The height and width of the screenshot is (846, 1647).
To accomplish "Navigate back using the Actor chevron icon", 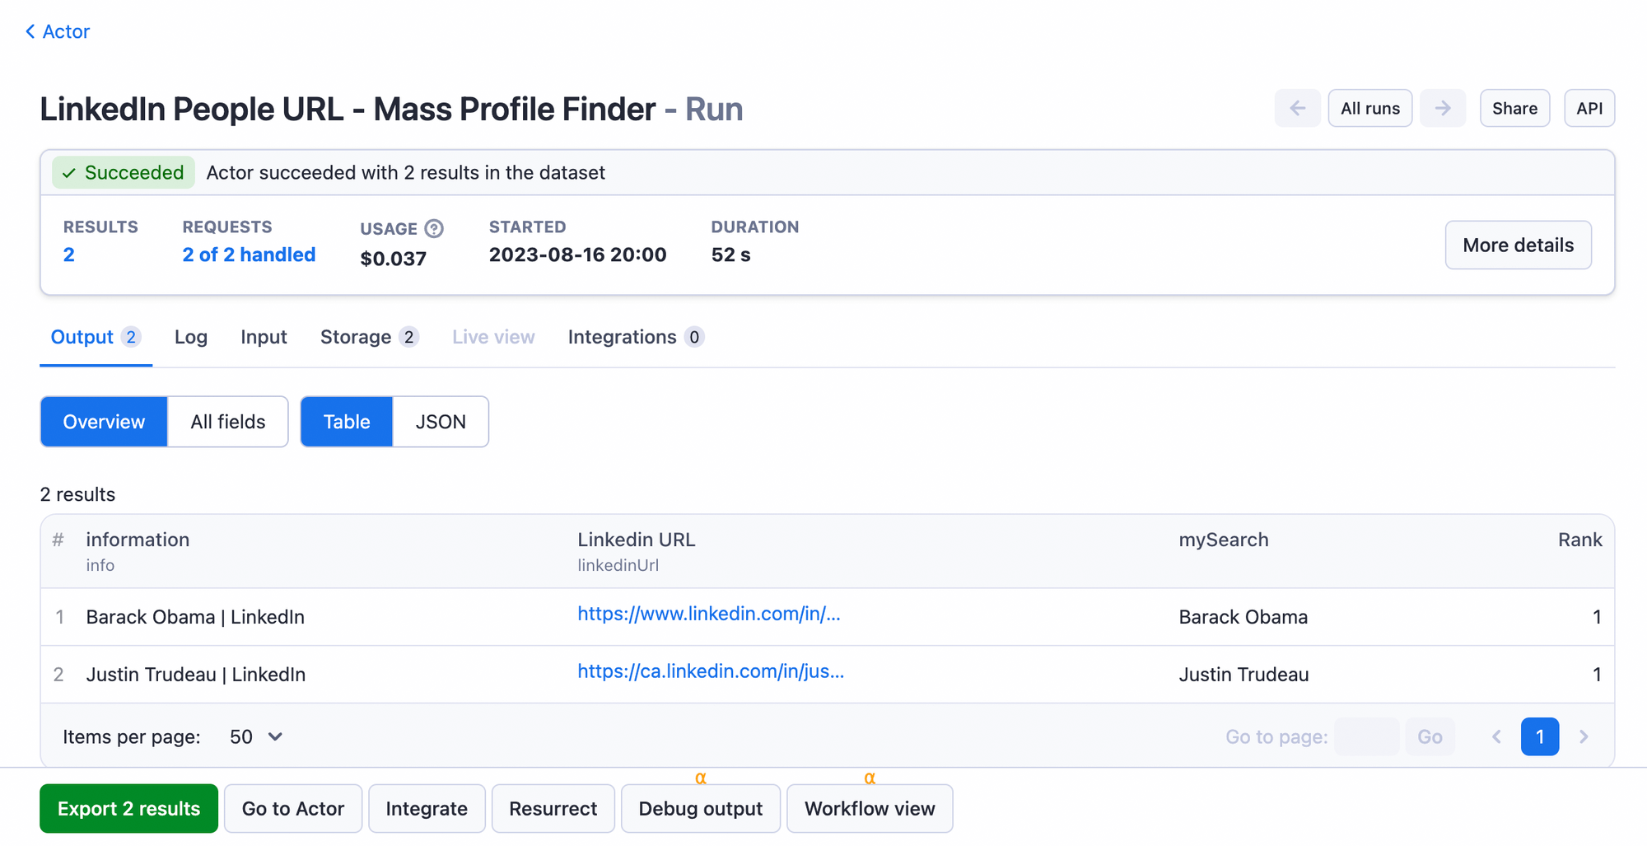I will pyautogui.click(x=30, y=31).
